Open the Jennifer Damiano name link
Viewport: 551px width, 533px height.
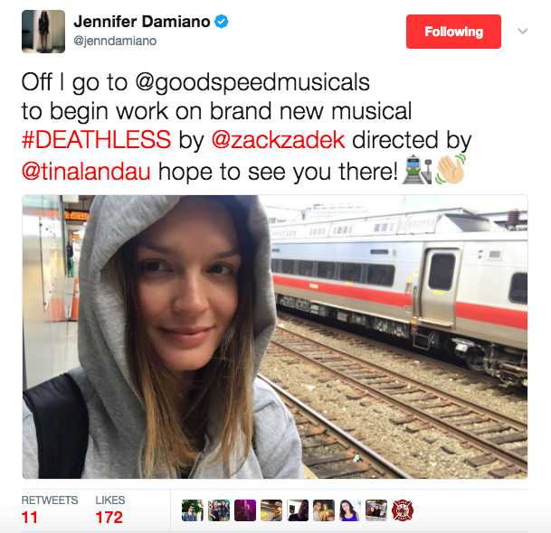(x=142, y=22)
